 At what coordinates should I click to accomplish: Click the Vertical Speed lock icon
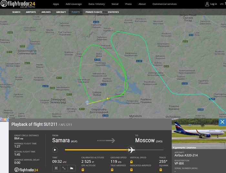pyautogui.click(x=131, y=162)
